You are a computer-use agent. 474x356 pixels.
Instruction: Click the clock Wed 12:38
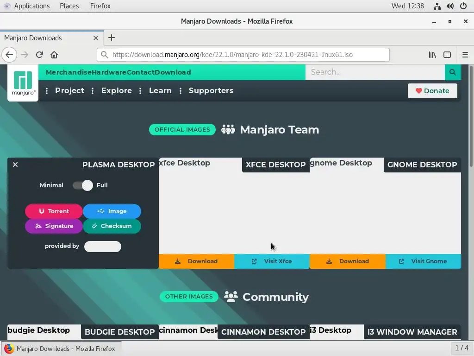(x=407, y=6)
